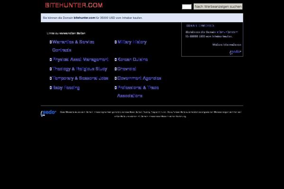Click the bullet icon beside Theology & Religious Study
This screenshot has height=189, width=284.
point(51,69)
